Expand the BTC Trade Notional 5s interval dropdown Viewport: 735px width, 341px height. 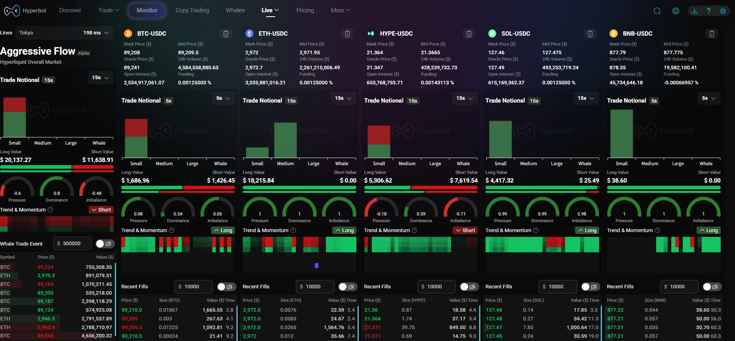[223, 98]
